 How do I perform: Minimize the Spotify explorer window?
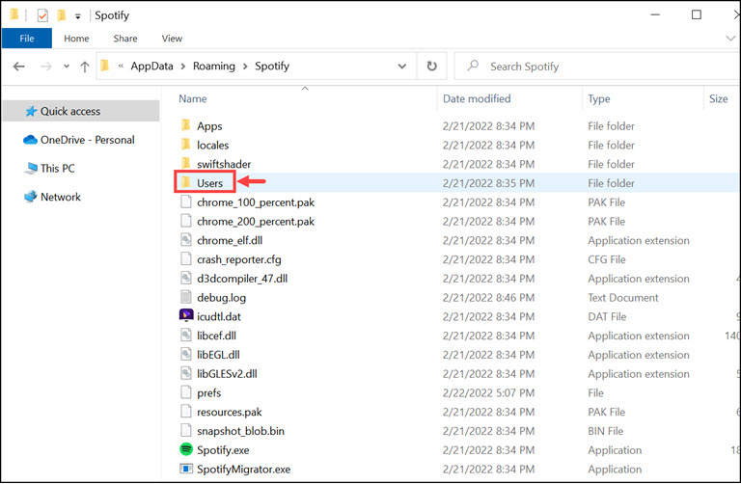click(x=655, y=14)
